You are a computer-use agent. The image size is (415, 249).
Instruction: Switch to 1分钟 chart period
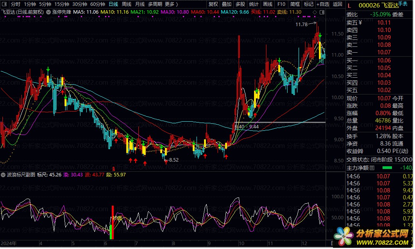pos(30,4)
